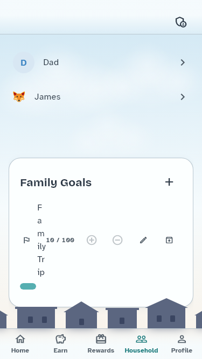
Task: Edit the Family Trip goal
Action: pyautogui.click(x=143, y=240)
